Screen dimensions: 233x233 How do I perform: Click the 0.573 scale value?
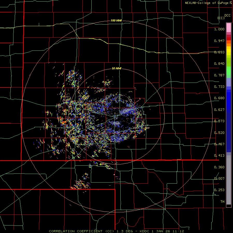tap(219, 121)
